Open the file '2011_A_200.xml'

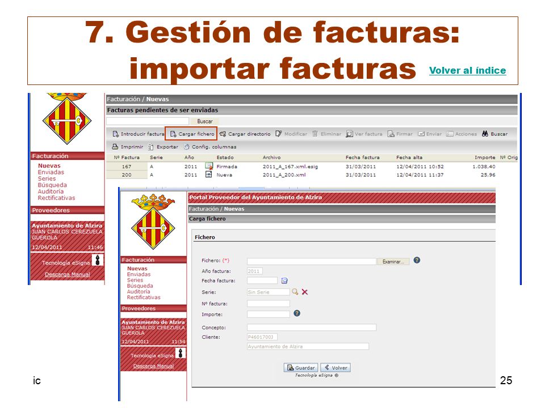tap(284, 175)
